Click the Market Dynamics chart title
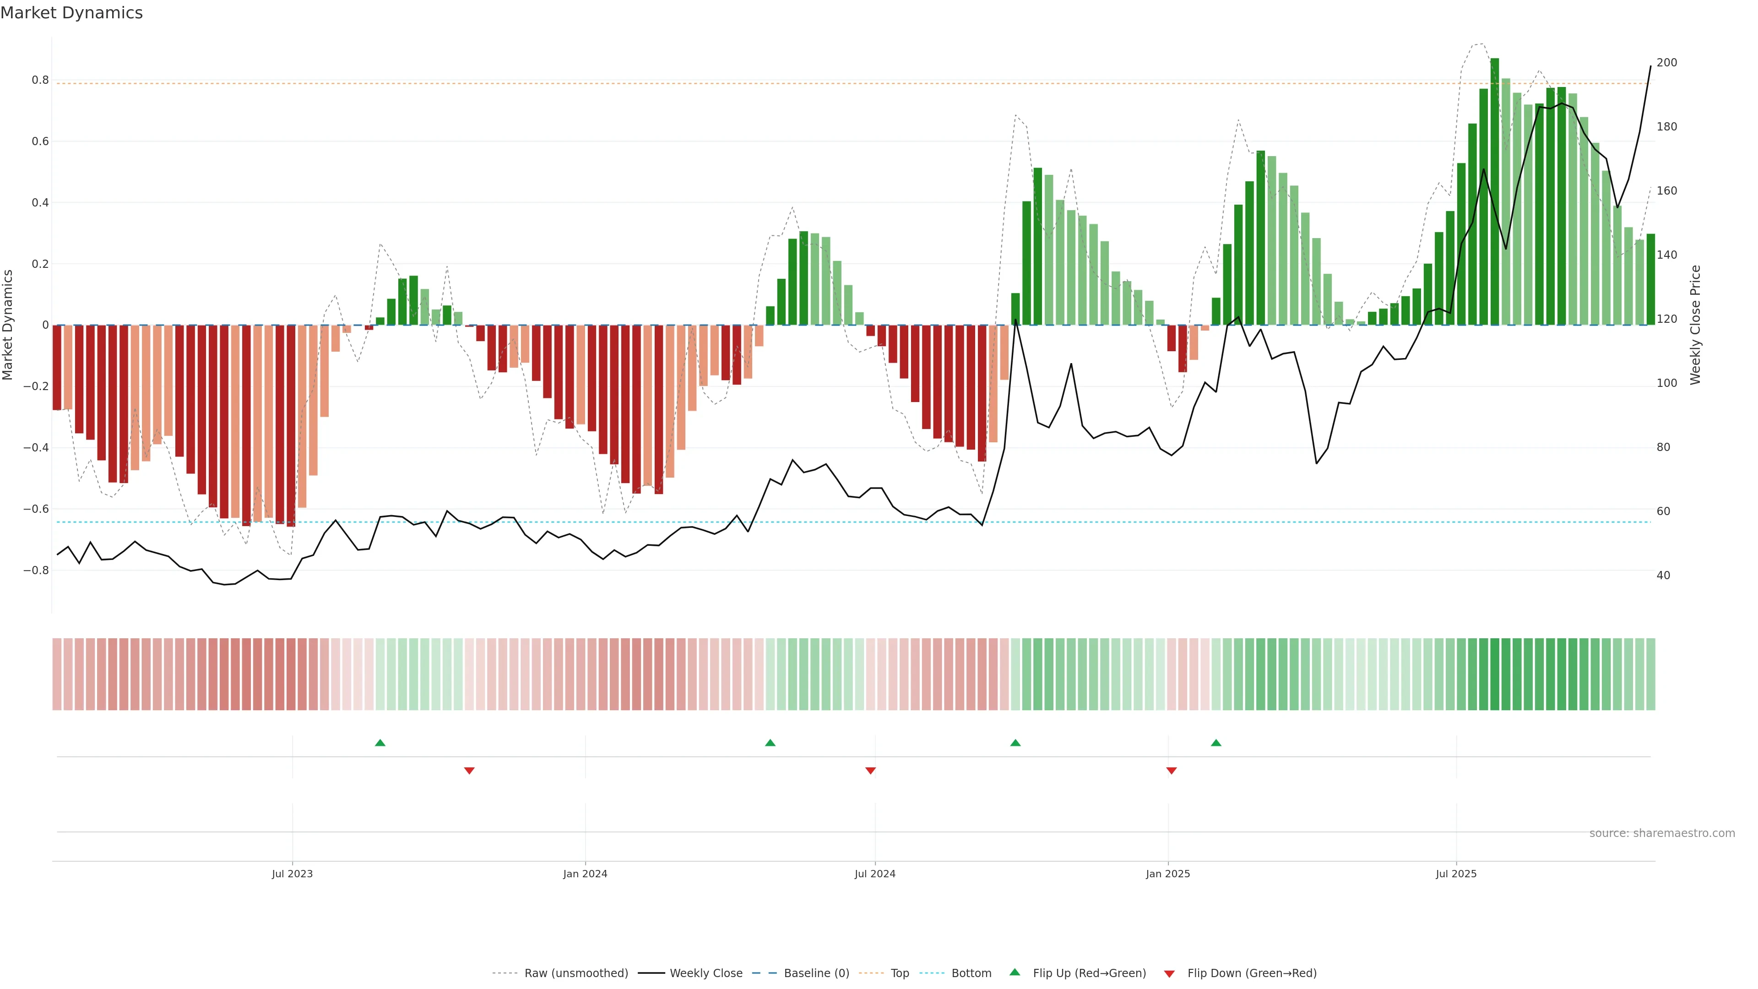The height and width of the screenshot is (989, 1758). (x=72, y=13)
